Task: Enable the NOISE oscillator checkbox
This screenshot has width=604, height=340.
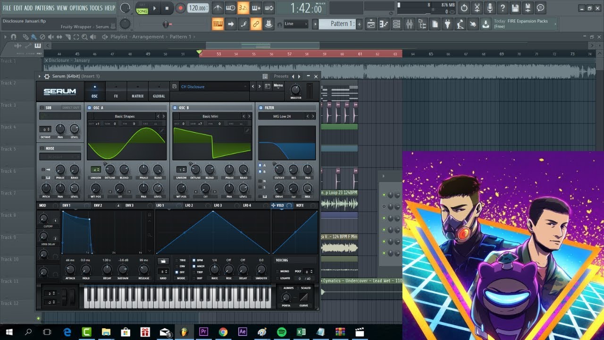Action: (x=42, y=148)
